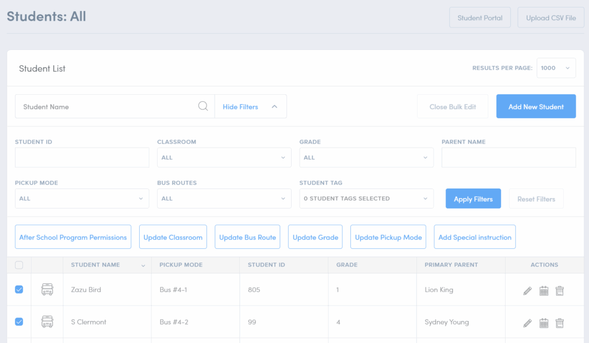Click the bus icon for Zazu Bird
This screenshot has height=343, width=589.
point(47,290)
